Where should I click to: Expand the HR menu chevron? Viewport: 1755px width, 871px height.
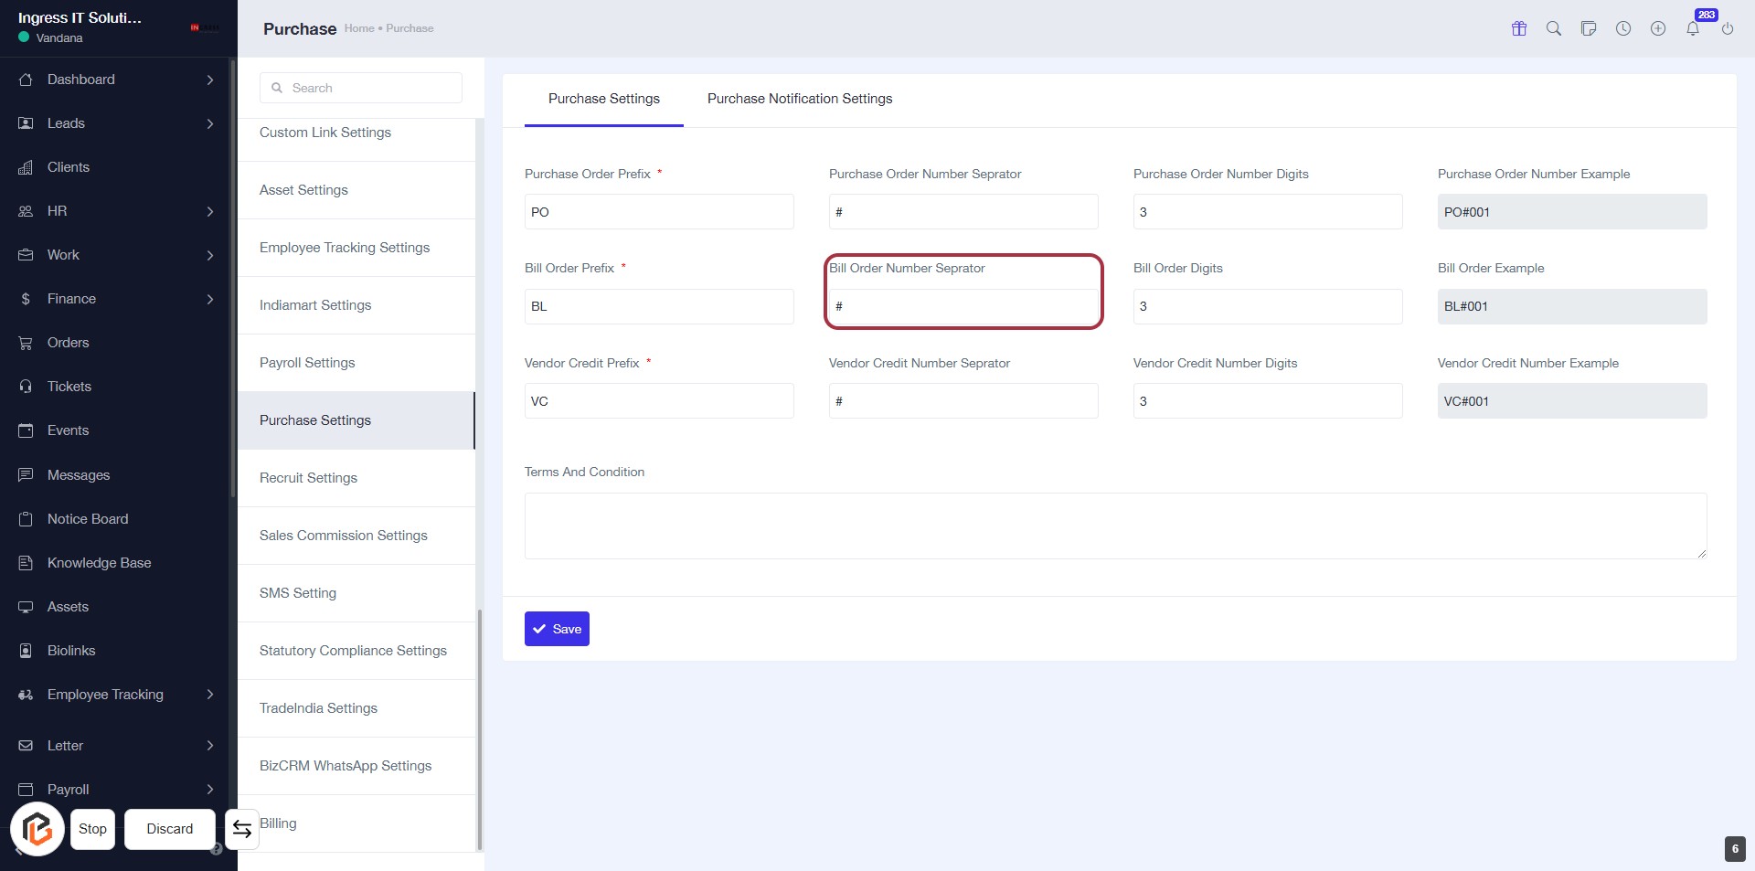click(x=209, y=211)
